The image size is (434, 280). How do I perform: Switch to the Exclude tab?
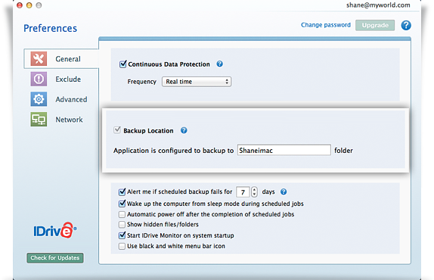56,79
